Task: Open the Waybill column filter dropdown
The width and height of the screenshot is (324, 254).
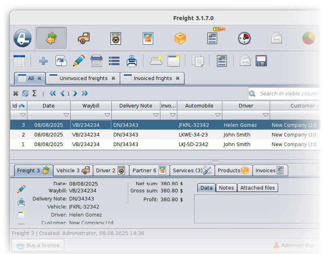Action: coord(107,115)
